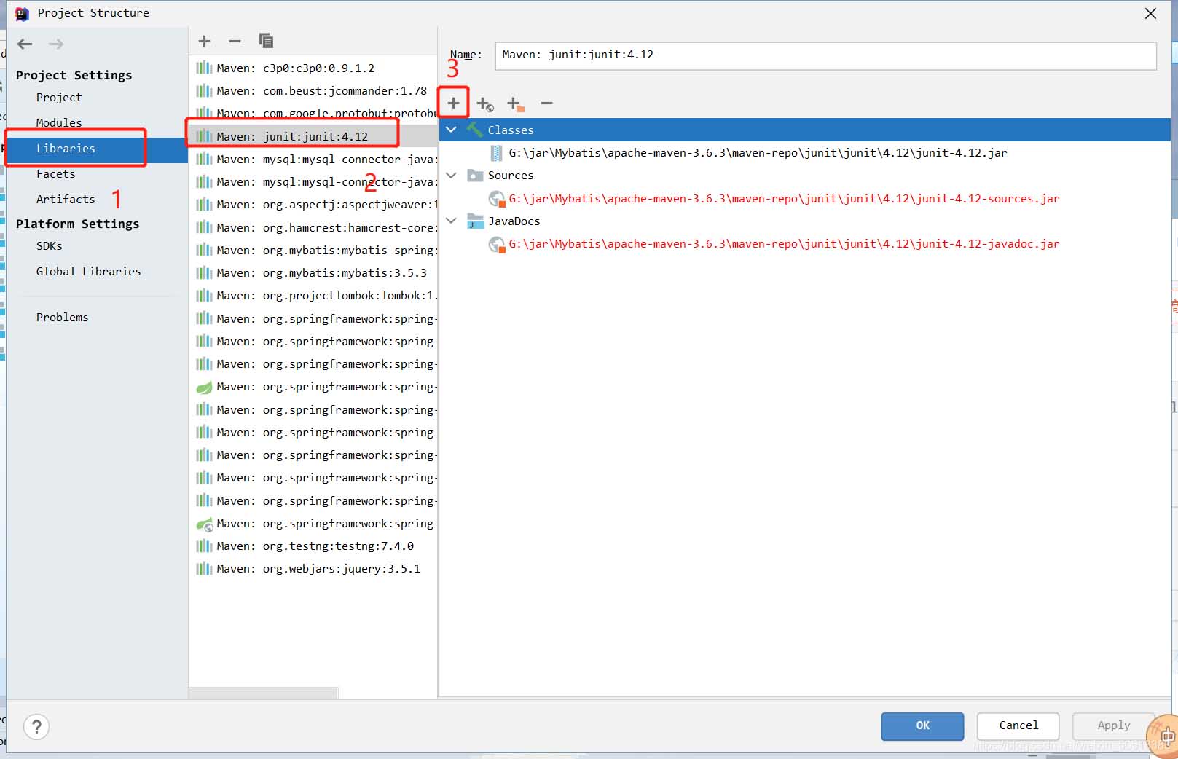
Task: Select Maven: c3p0:c3p0:0.9.1.2 library
Action: (313, 68)
